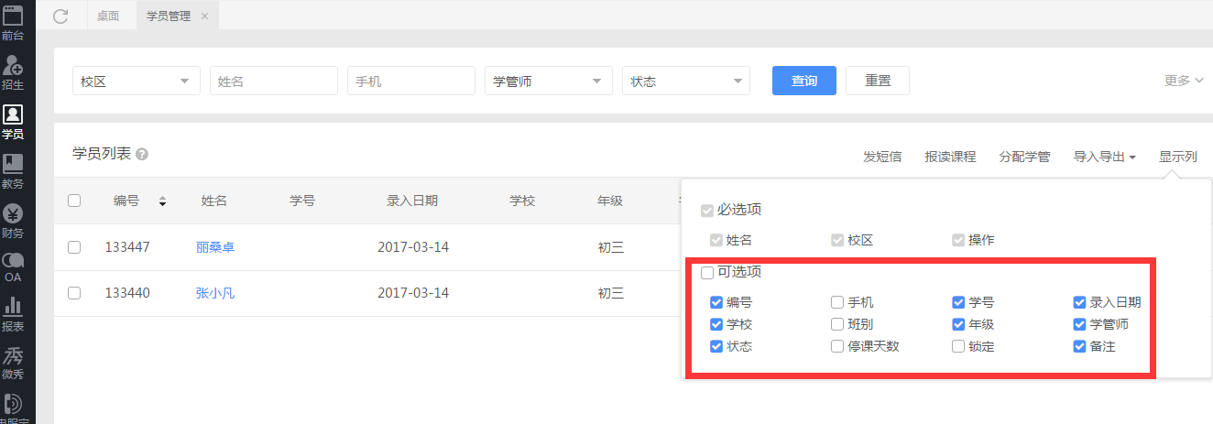Click 发短信 action

click(882, 157)
